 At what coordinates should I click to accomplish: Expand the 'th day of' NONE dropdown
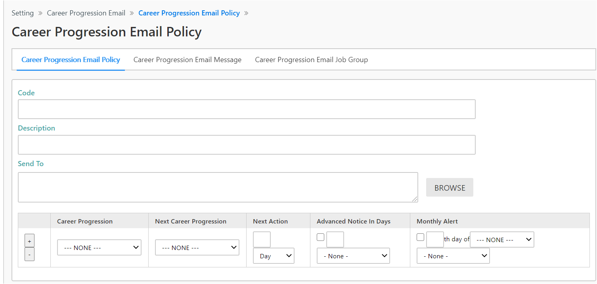coord(502,240)
